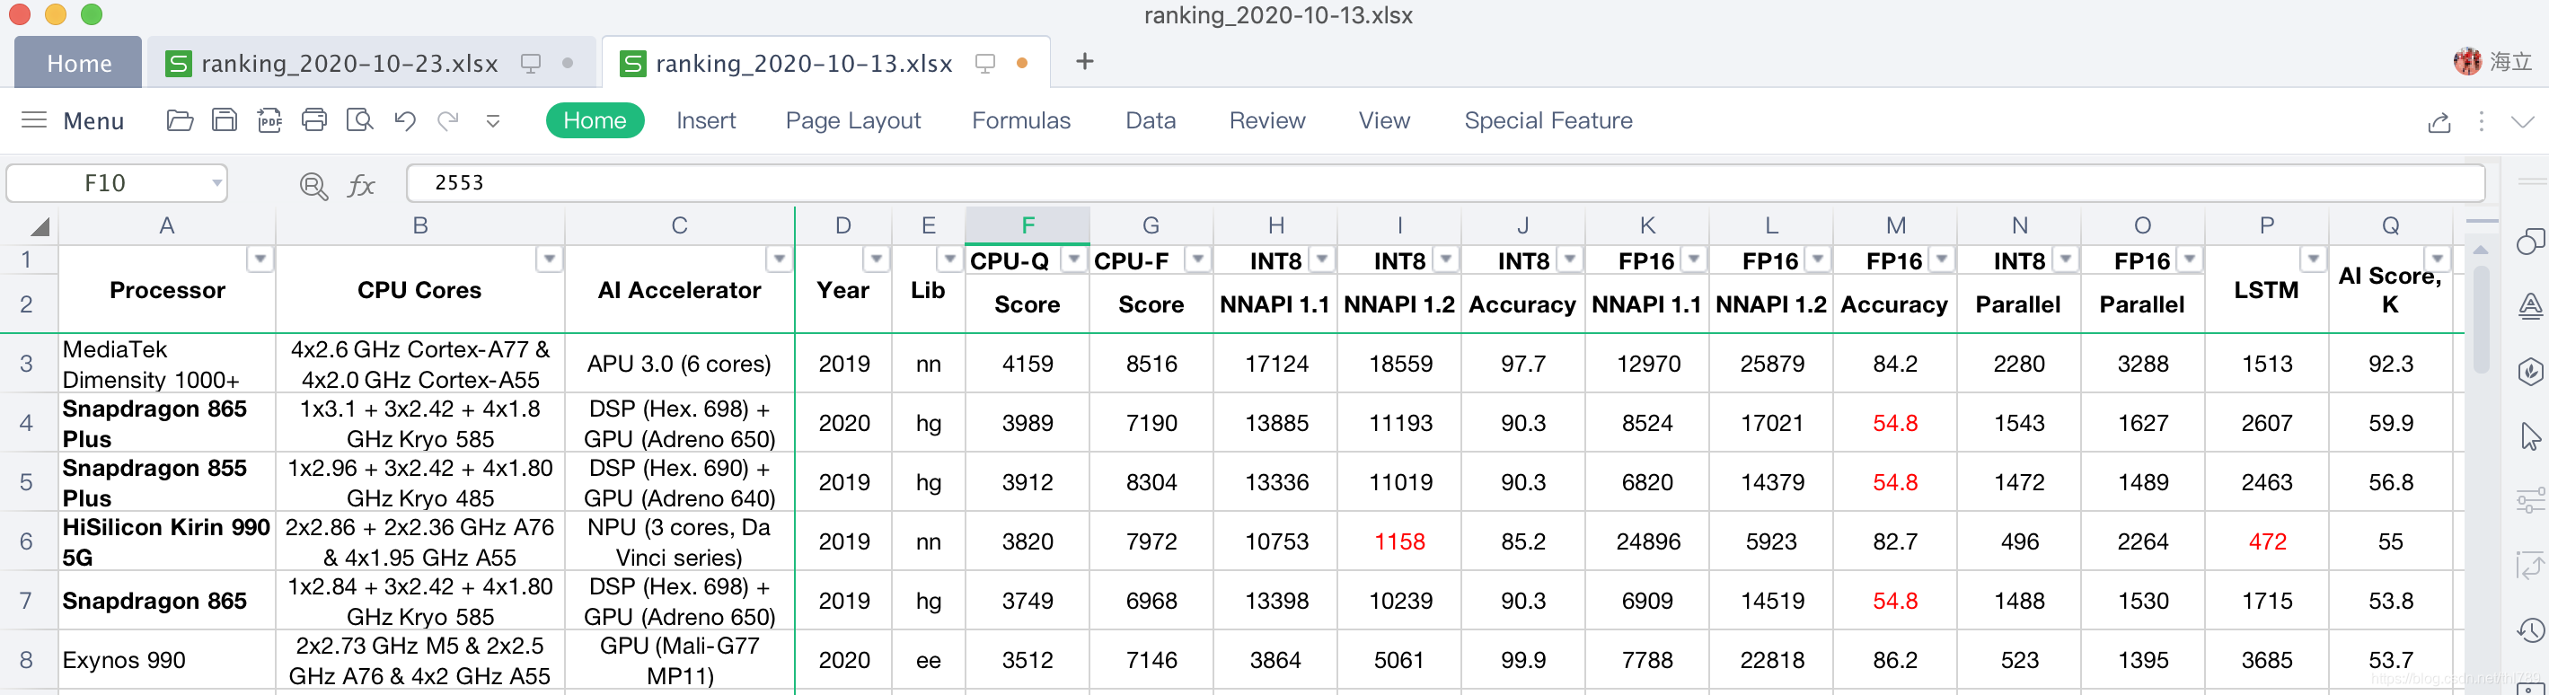Open the Name Box dropdown arrow
2549x695 pixels.
[216, 183]
